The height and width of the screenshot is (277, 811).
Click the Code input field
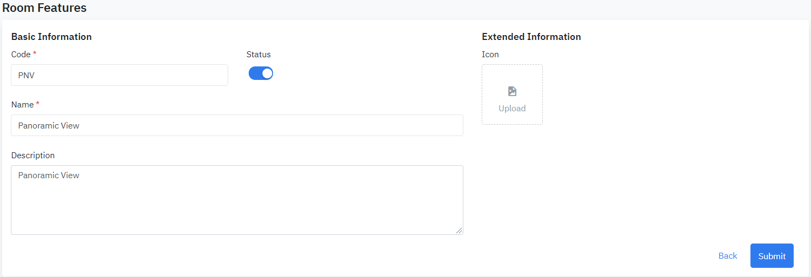point(119,75)
